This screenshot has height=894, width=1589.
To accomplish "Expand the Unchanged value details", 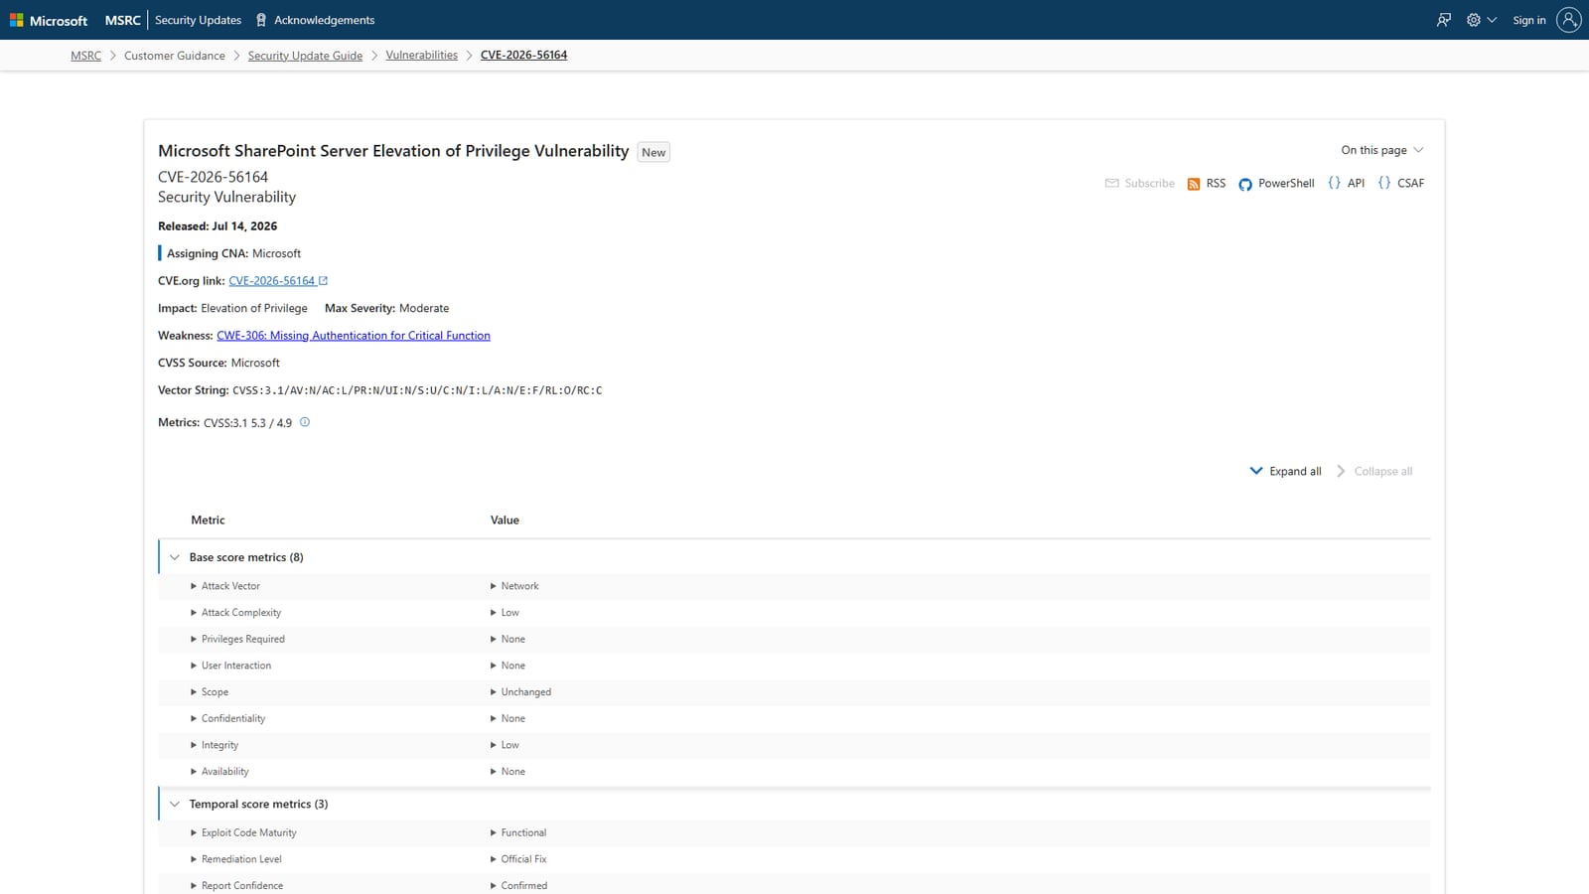I will pos(520,692).
